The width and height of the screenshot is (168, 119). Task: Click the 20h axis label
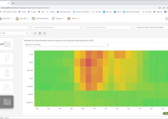151,109
